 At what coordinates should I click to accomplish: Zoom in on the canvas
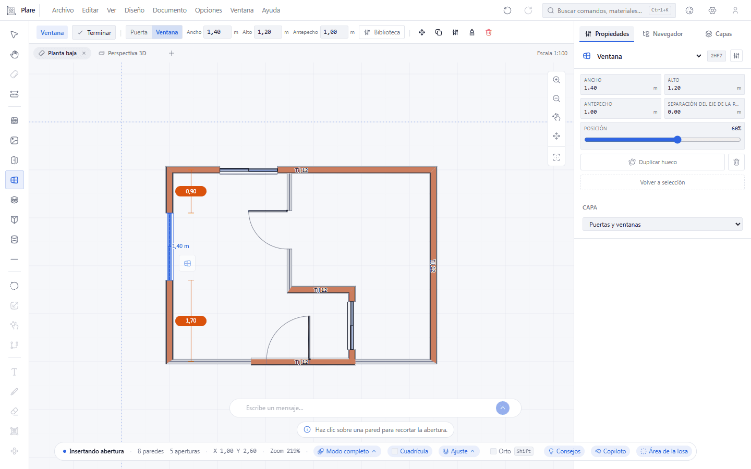pos(556,80)
